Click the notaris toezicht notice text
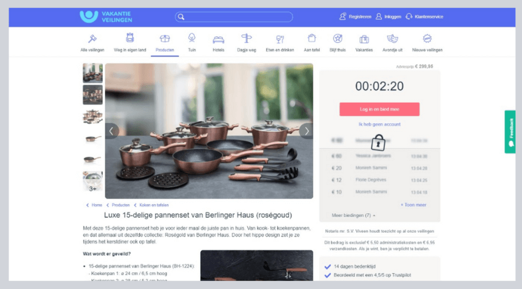 pos(379,231)
